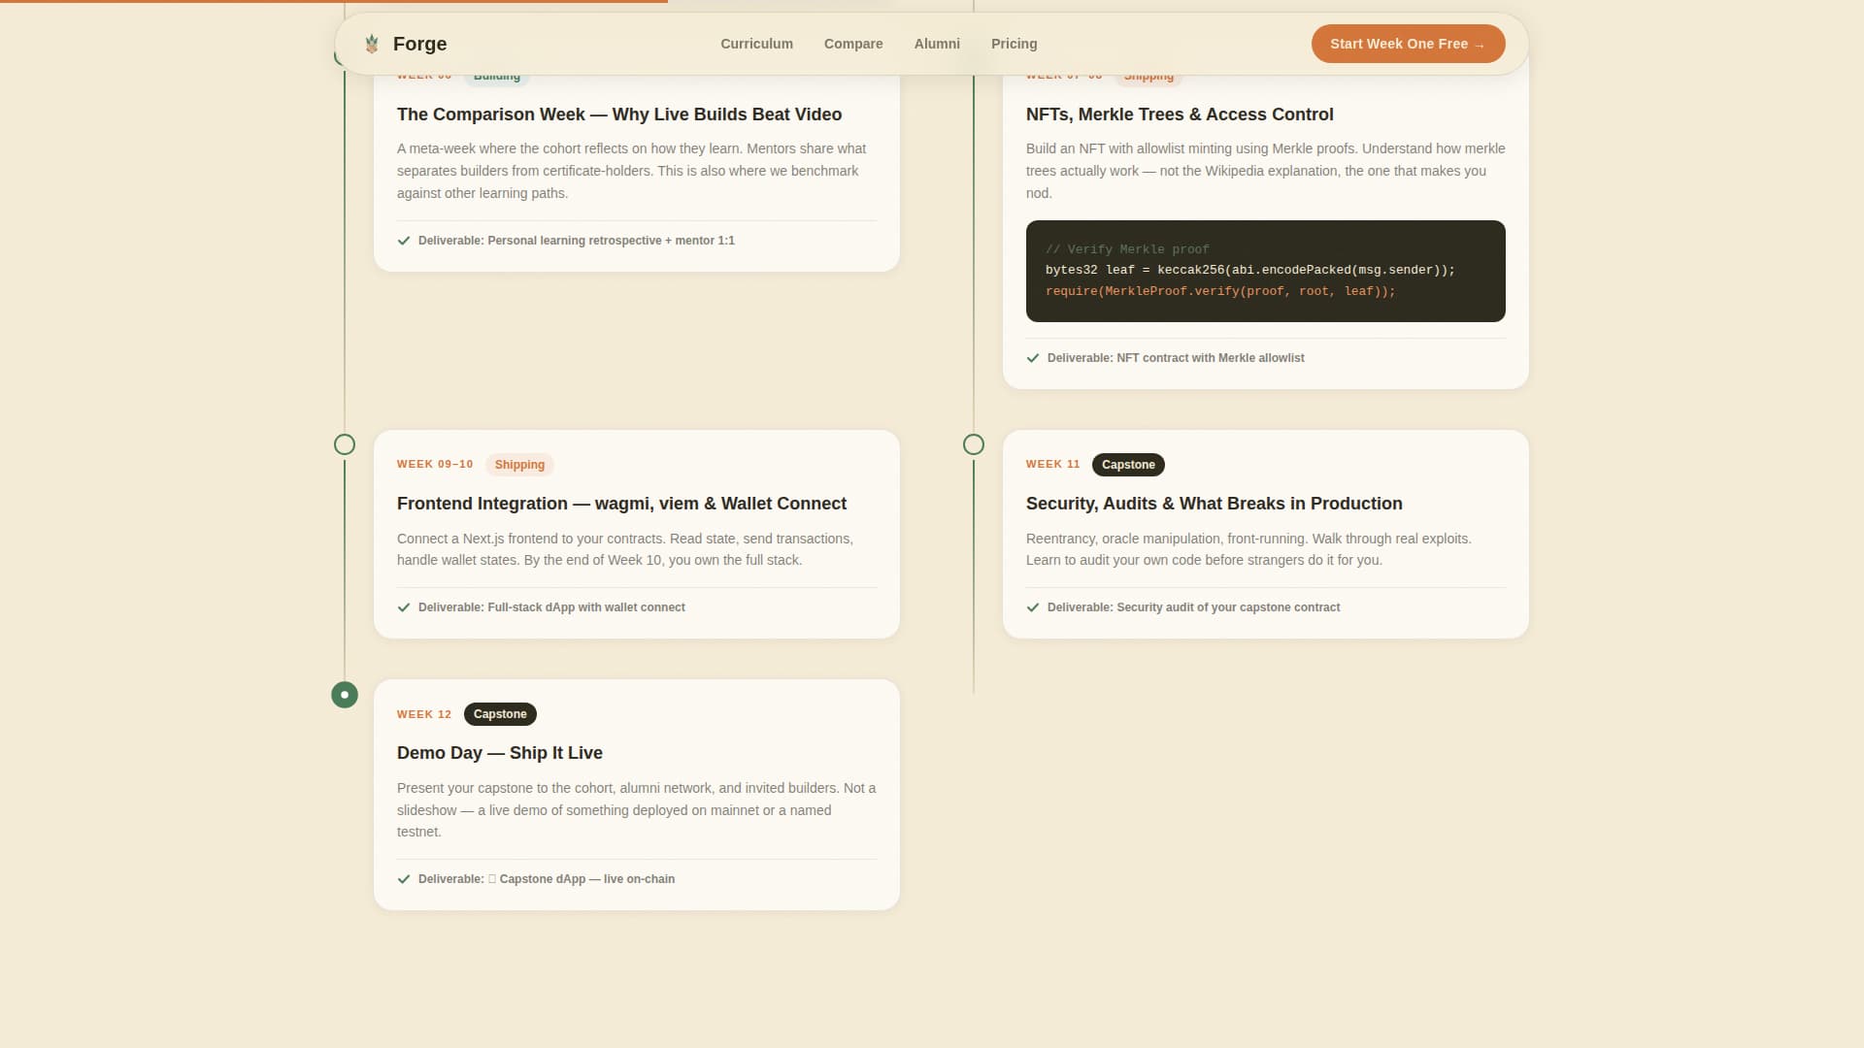1864x1048 pixels.
Task: Click 'Deliverable: Personal learning retrospective + mentor 1:1'
Action: [x=577, y=241]
